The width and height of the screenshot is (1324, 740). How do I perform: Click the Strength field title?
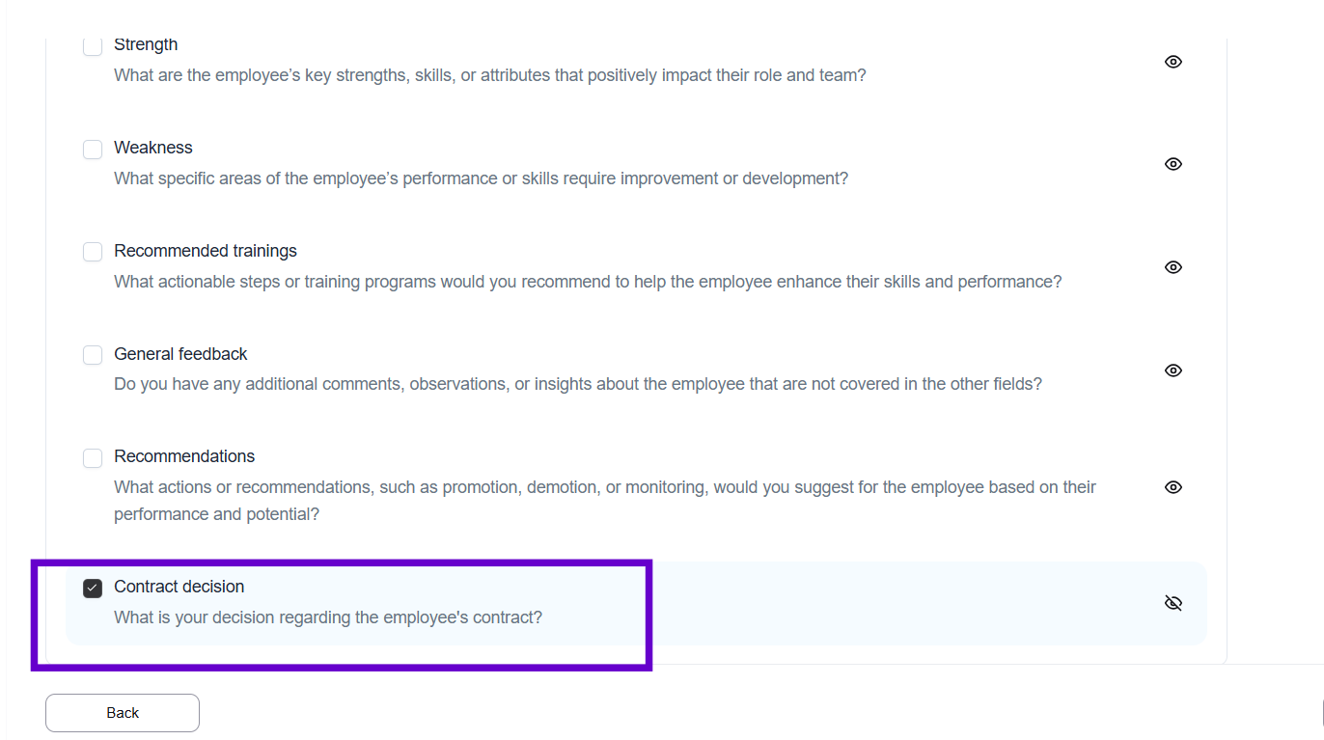pos(146,45)
